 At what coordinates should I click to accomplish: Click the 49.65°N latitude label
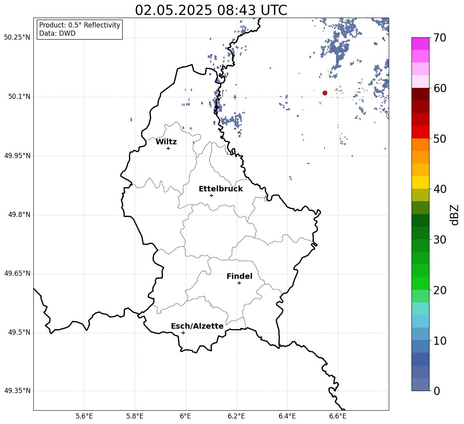tap(17, 273)
